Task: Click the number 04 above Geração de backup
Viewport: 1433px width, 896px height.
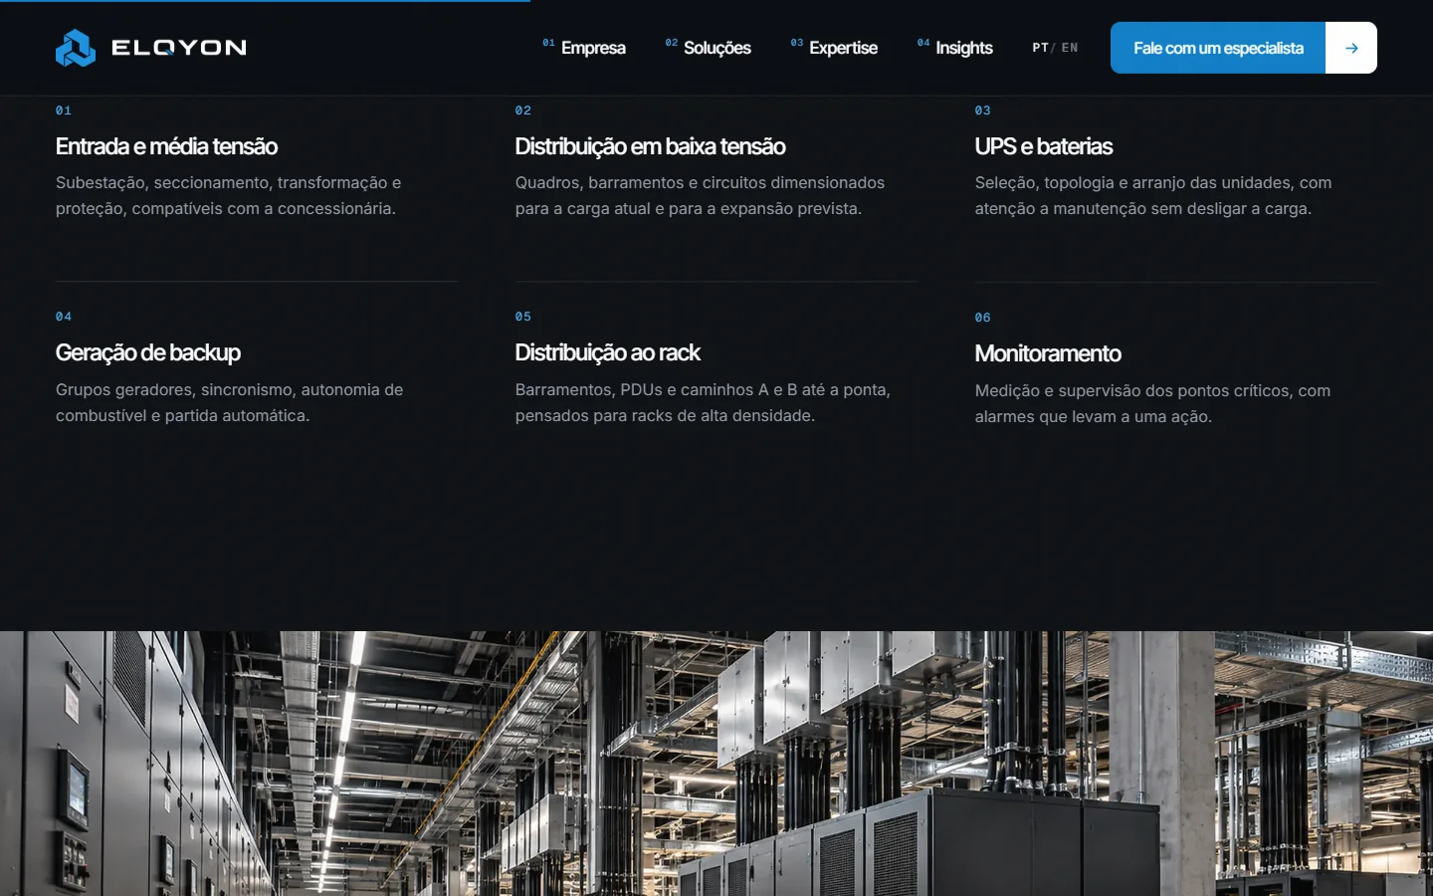Action: pyautogui.click(x=64, y=317)
